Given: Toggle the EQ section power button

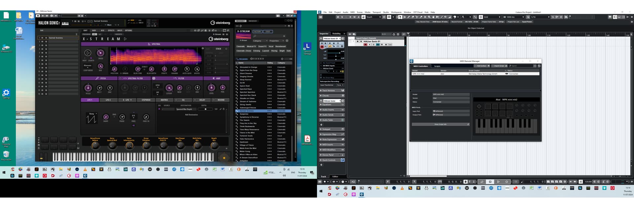Looking at the screenshot, I should 176,100.
